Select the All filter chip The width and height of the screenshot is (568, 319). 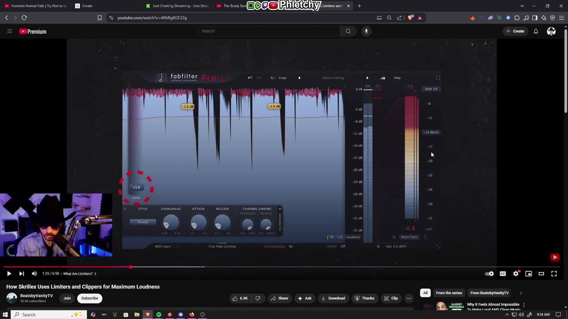click(425, 293)
